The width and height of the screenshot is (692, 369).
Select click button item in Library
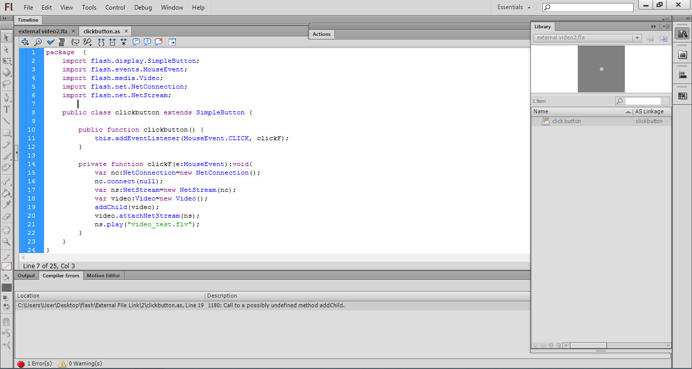pyautogui.click(x=601, y=121)
